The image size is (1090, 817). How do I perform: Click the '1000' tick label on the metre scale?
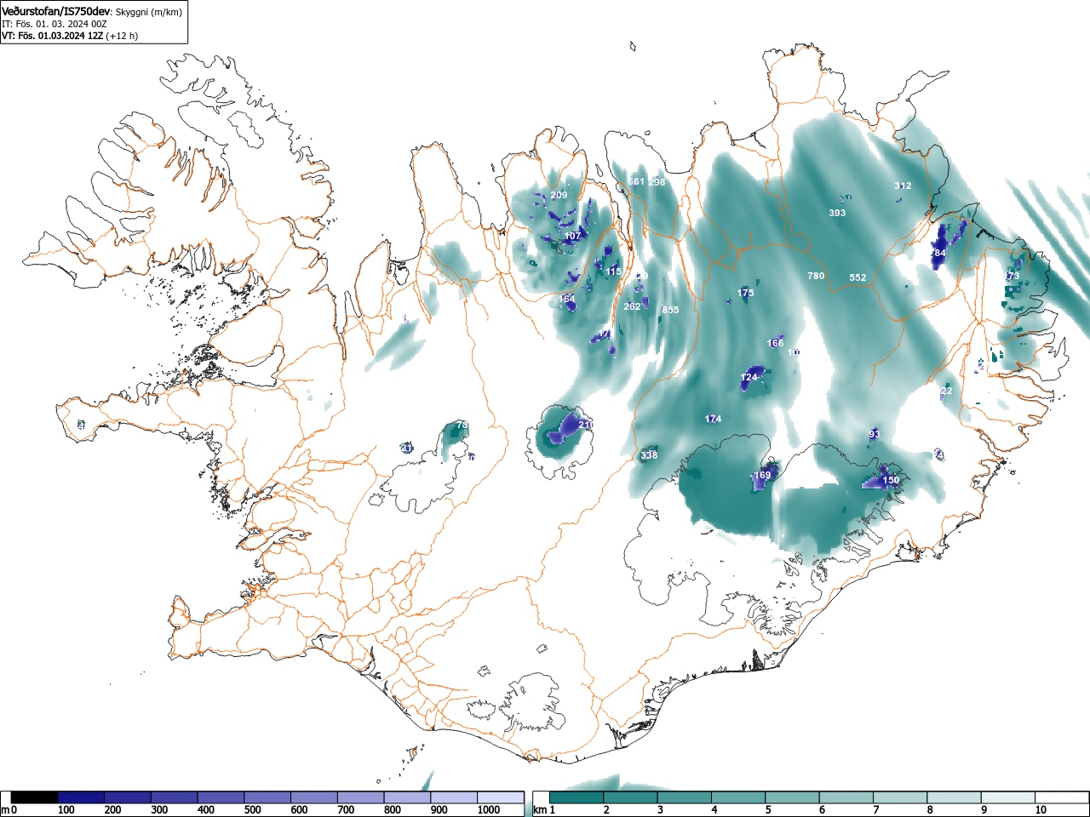click(489, 810)
